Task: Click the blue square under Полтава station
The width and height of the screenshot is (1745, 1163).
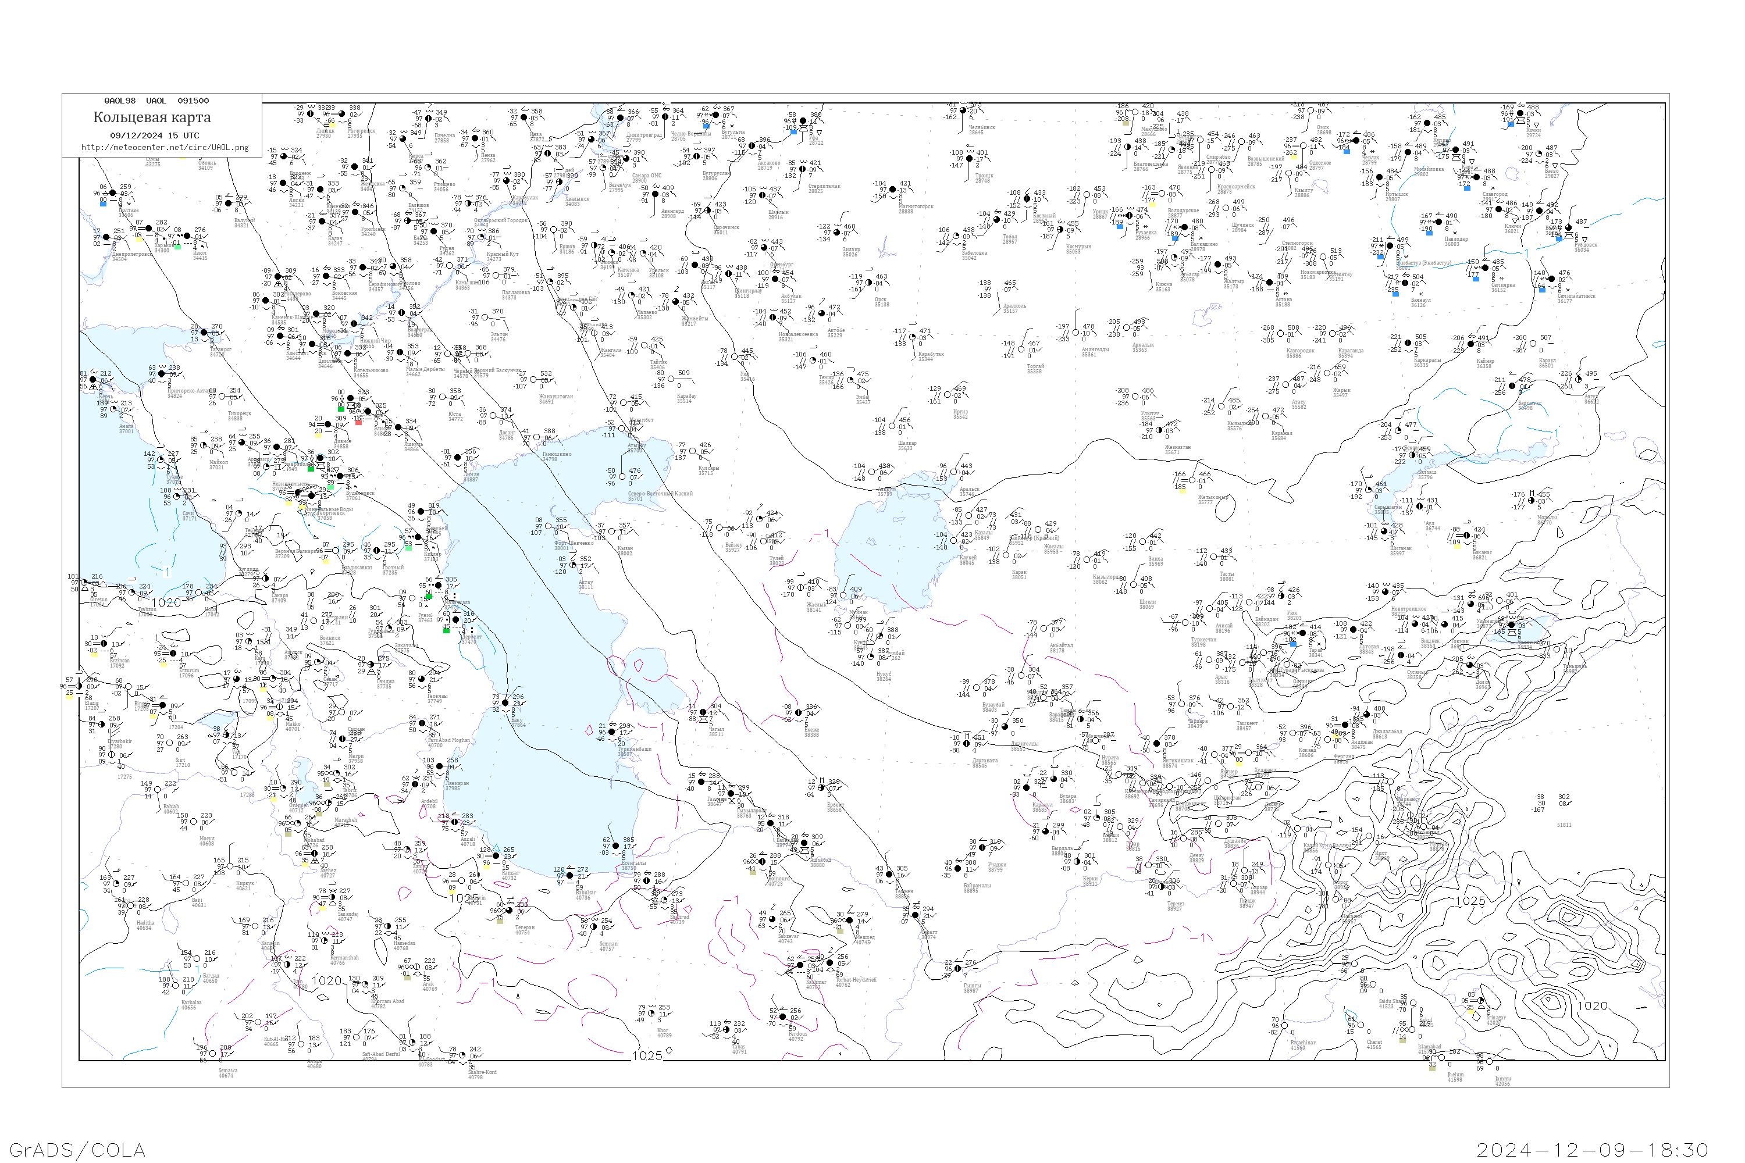Action: pyautogui.click(x=103, y=204)
